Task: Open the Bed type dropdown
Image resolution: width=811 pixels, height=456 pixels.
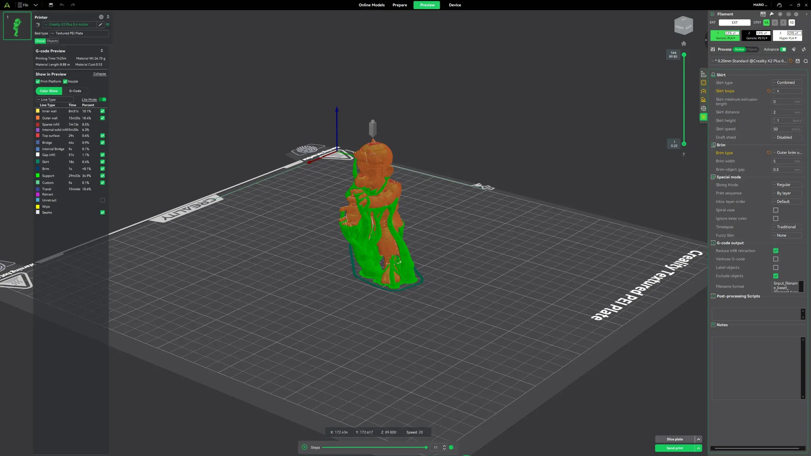Action: pos(79,33)
